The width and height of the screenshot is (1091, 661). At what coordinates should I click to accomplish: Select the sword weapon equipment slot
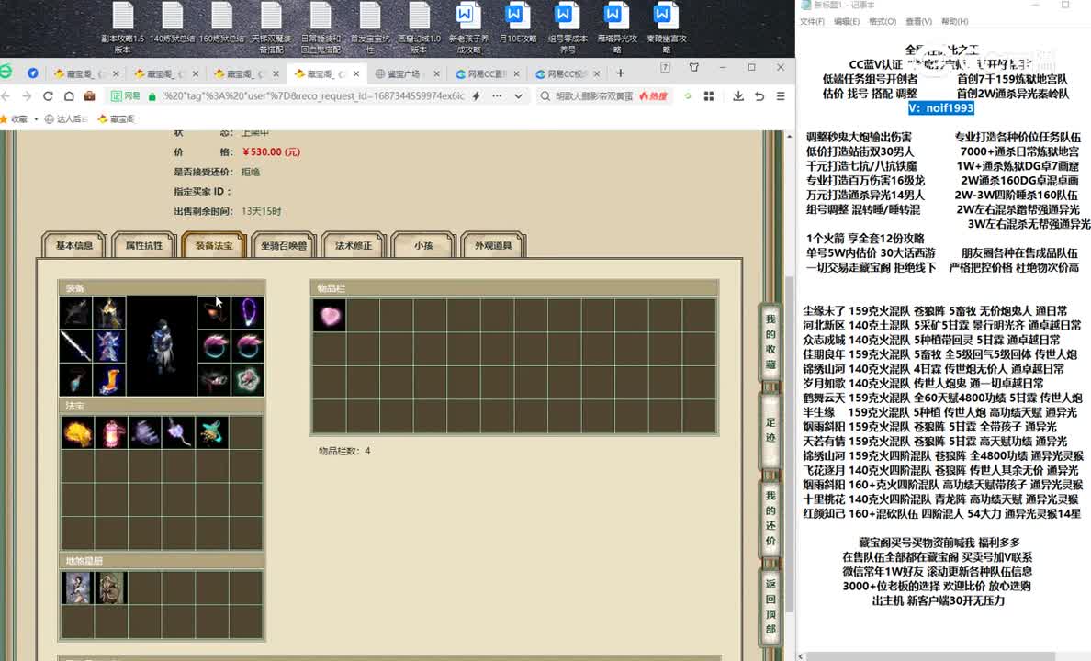pyautogui.click(x=76, y=346)
